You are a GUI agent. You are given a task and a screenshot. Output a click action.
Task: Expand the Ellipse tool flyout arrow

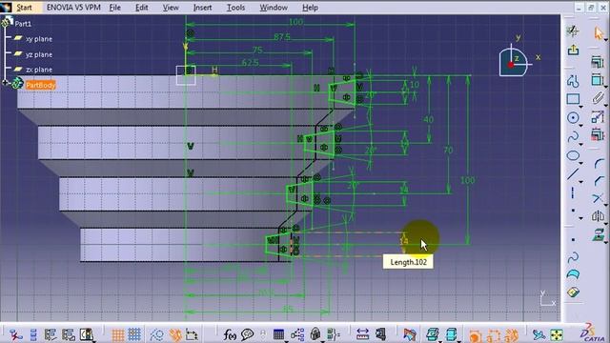[580, 163]
